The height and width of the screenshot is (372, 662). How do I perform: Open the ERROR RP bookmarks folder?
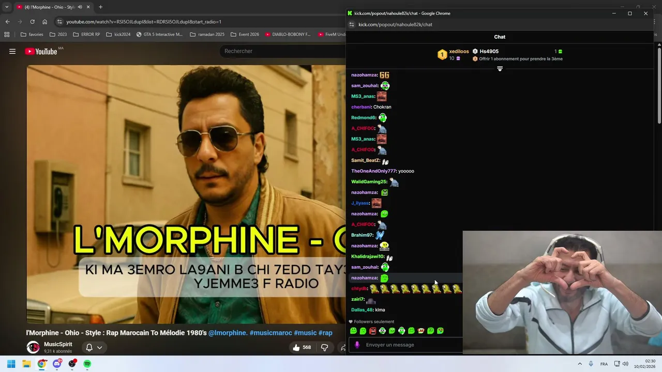[86, 35]
